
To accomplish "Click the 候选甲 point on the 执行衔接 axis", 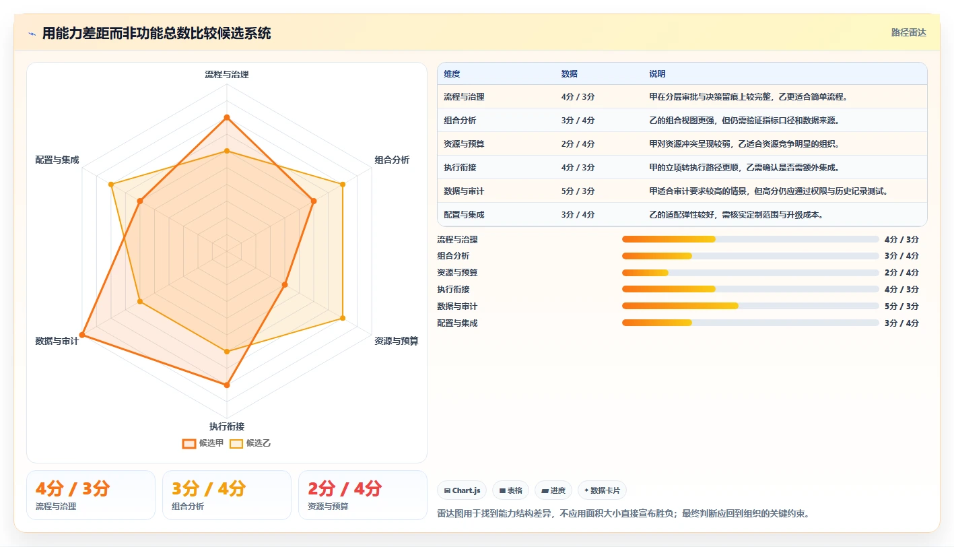I will (x=227, y=385).
